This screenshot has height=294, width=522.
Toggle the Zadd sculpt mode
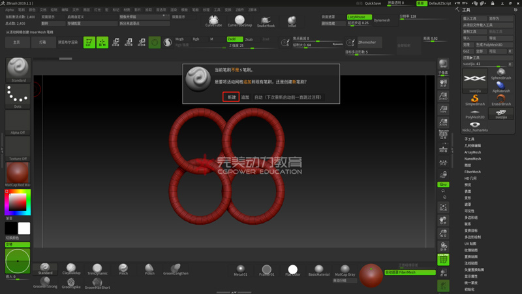(x=234, y=39)
